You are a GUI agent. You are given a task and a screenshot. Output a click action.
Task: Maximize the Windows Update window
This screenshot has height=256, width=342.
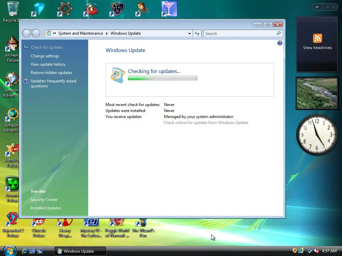pos(268,25)
